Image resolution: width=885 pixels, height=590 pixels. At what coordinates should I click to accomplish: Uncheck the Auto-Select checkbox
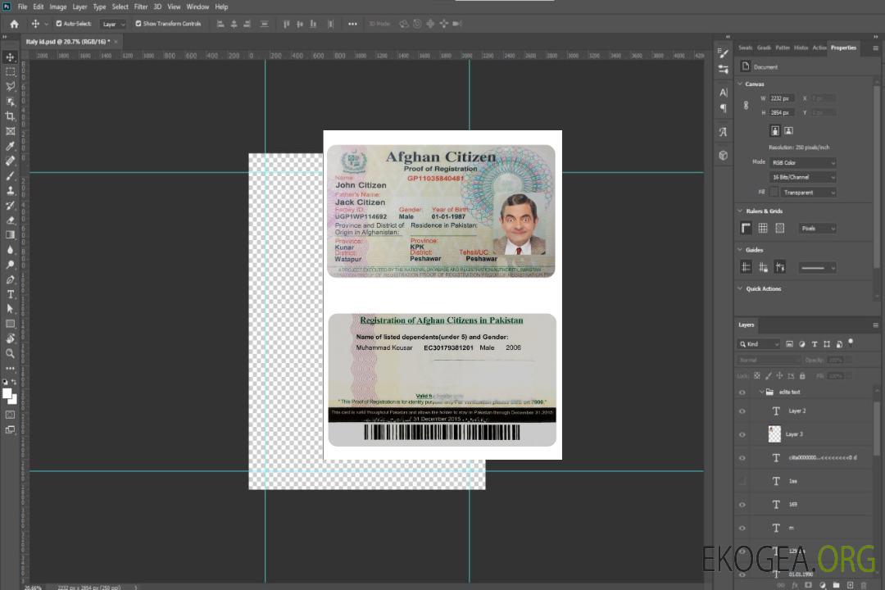[x=57, y=24]
